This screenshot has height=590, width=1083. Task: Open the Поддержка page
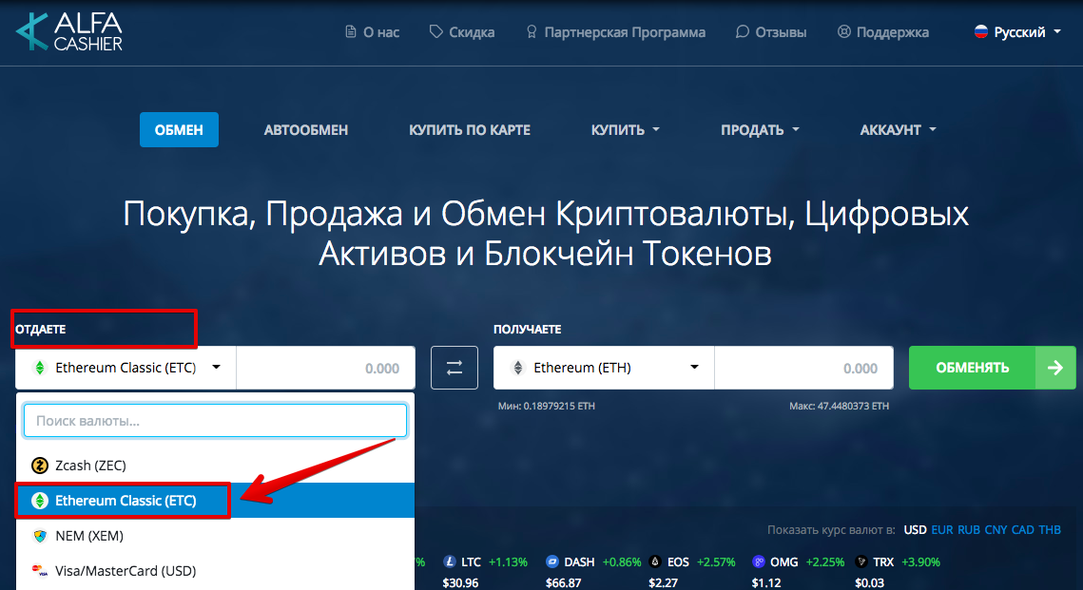(x=882, y=31)
